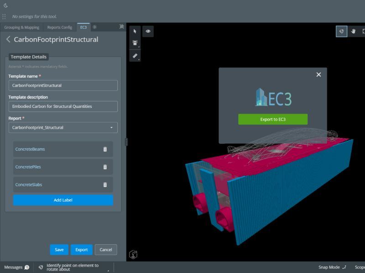The height and width of the screenshot is (273, 365).
Task: Open the section clipping tool
Action: pos(135,43)
